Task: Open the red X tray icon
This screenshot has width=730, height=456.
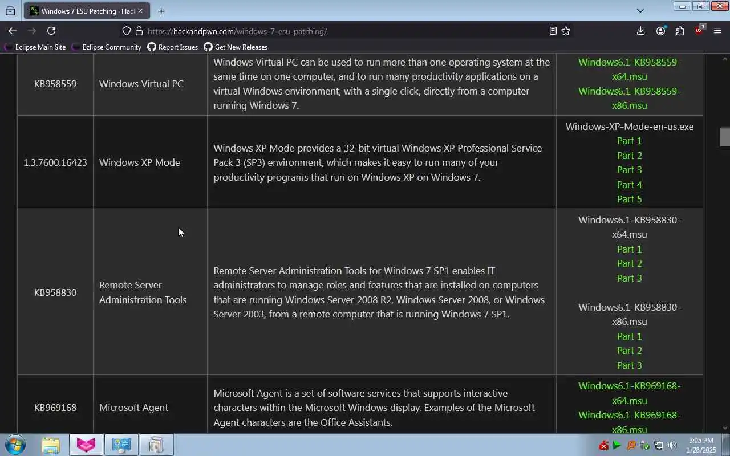Action: pos(603,446)
